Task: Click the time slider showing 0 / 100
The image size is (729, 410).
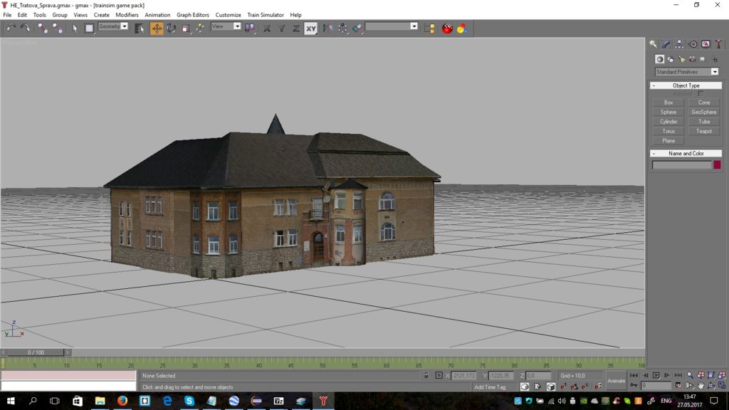Action: [36, 352]
